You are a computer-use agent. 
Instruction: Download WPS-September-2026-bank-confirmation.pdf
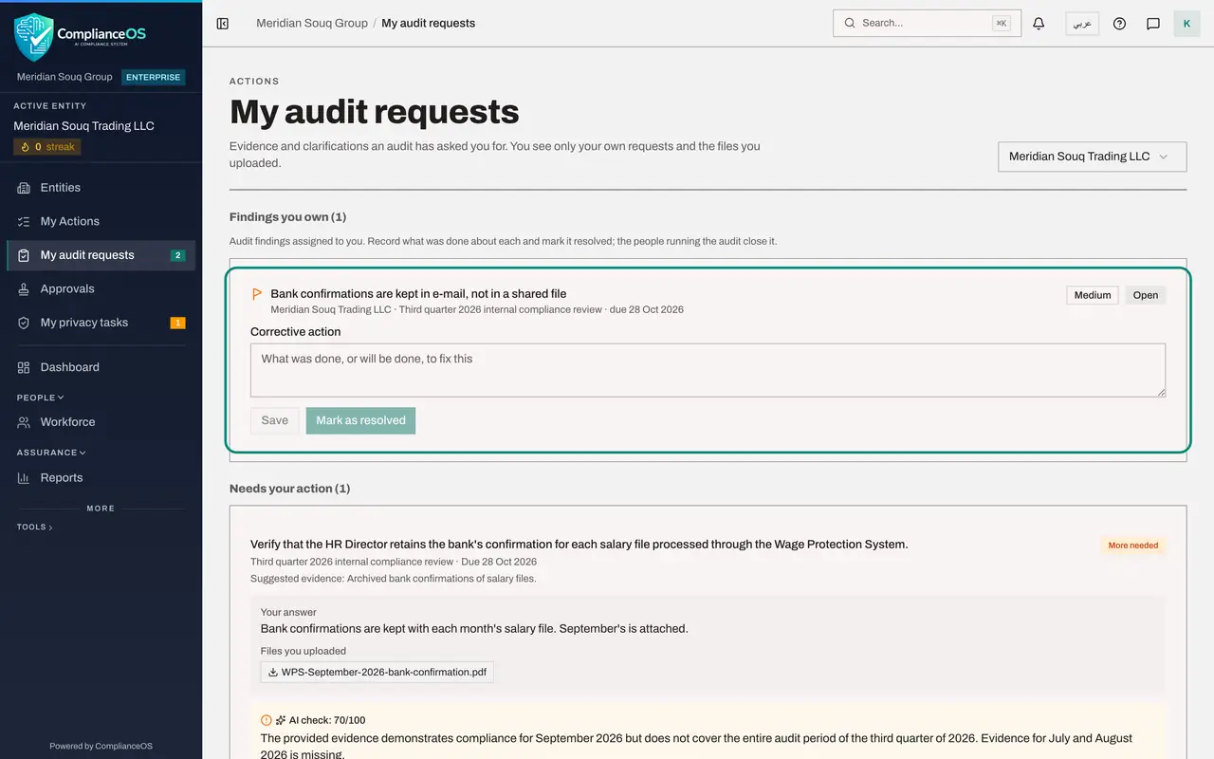pos(377,673)
